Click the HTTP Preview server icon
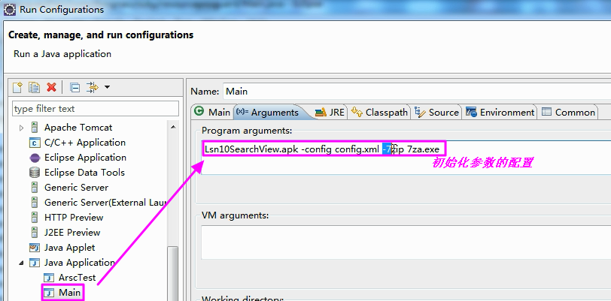The image size is (611, 301). (x=35, y=218)
